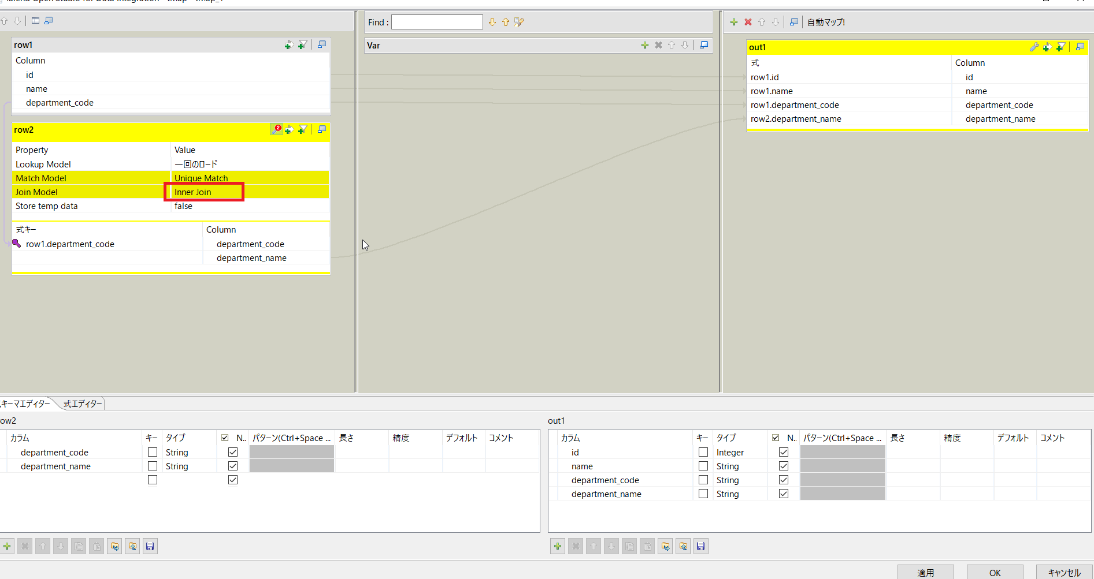Move input table down with arrow icon
Screen dimensions: 1094x579
(x=17, y=21)
